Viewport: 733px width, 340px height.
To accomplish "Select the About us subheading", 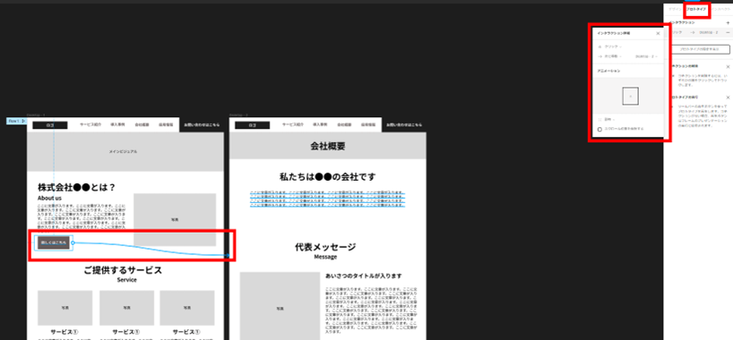I will 49,198.
